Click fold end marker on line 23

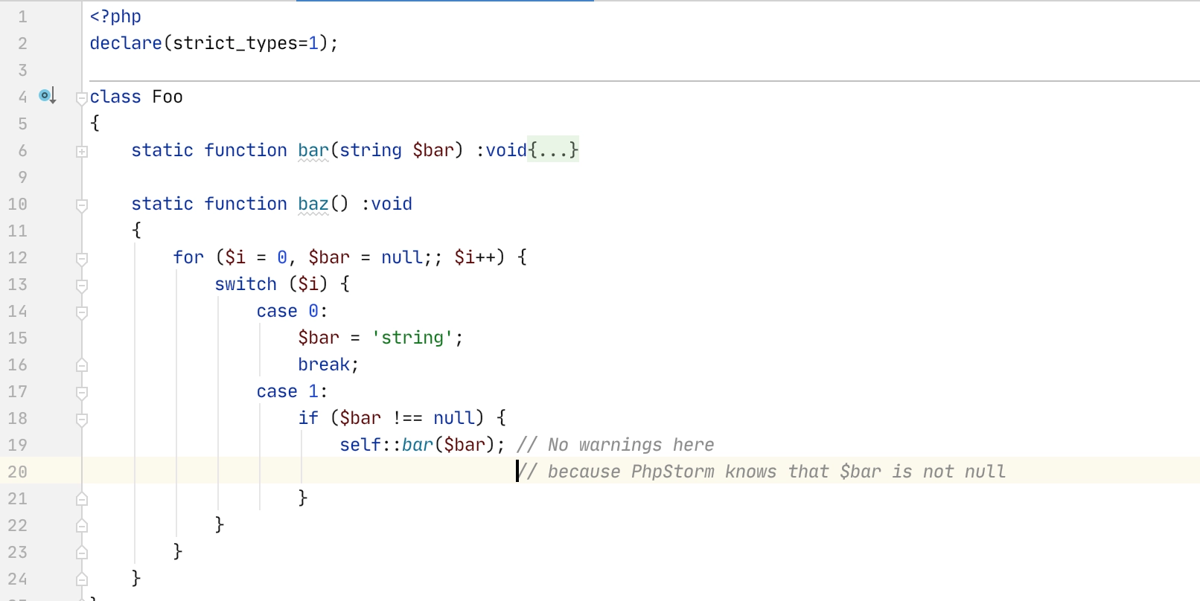[x=82, y=552]
